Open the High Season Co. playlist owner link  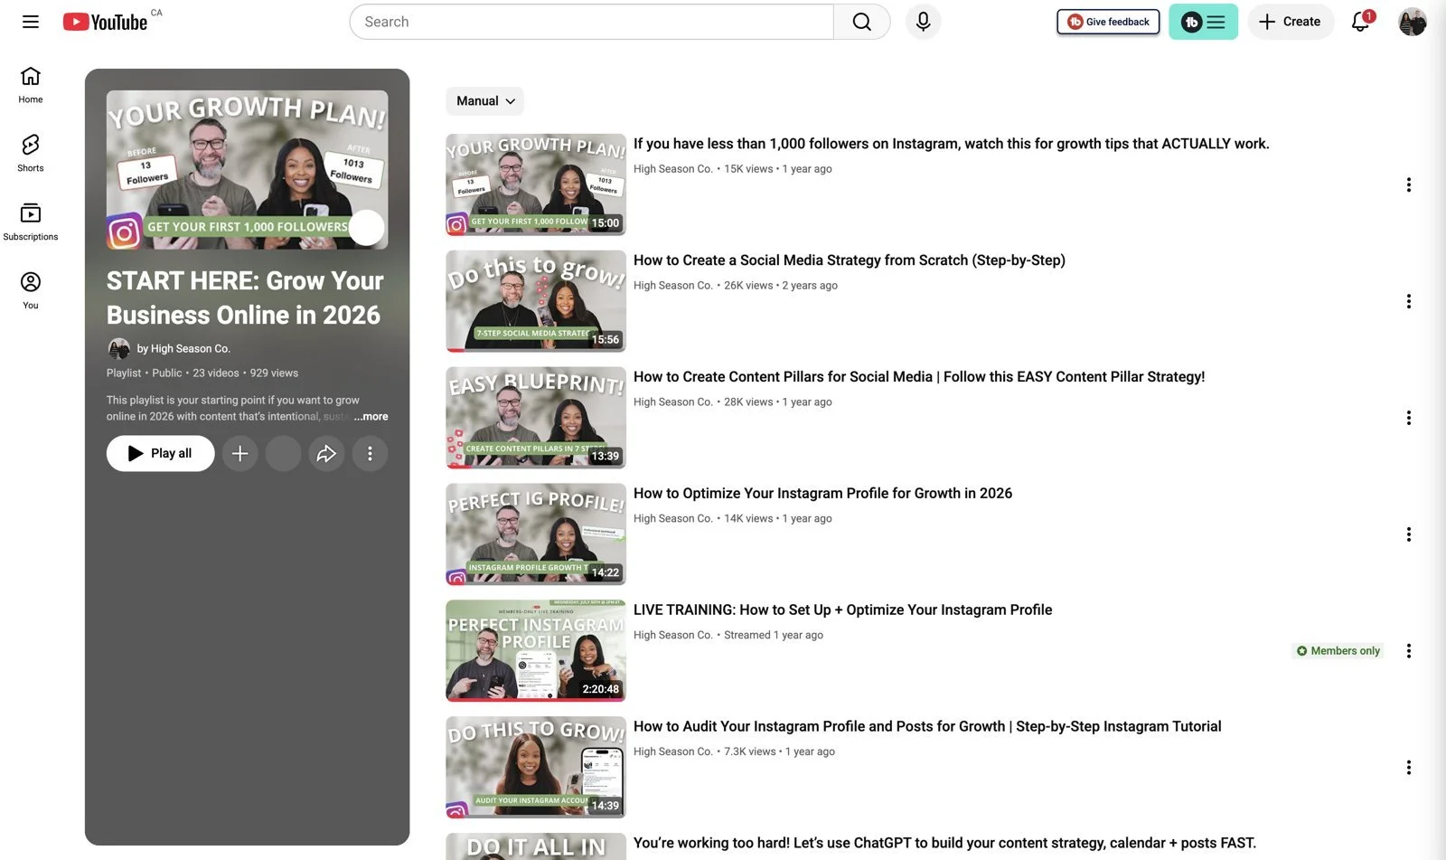[x=183, y=348]
